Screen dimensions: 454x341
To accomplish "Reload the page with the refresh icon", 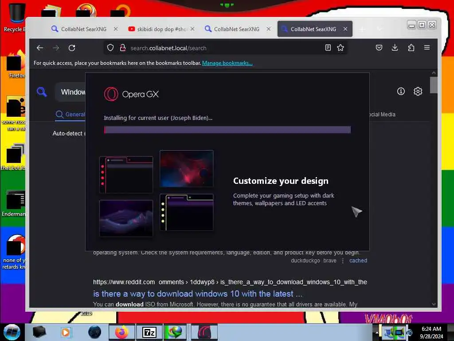I will pyautogui.click(x=72, y=48).
